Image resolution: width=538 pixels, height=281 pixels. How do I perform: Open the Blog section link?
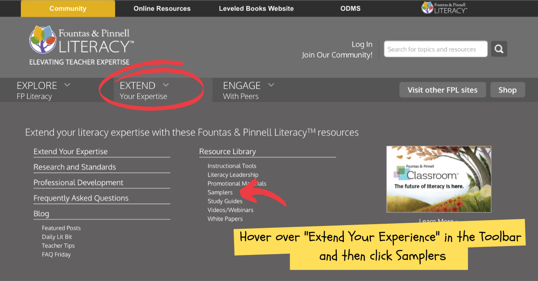[41, 214]
